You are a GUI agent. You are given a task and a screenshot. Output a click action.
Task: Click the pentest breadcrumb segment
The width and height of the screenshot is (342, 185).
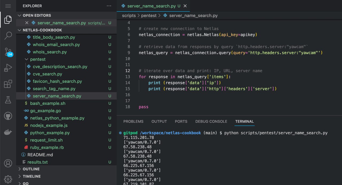(149, 15)
